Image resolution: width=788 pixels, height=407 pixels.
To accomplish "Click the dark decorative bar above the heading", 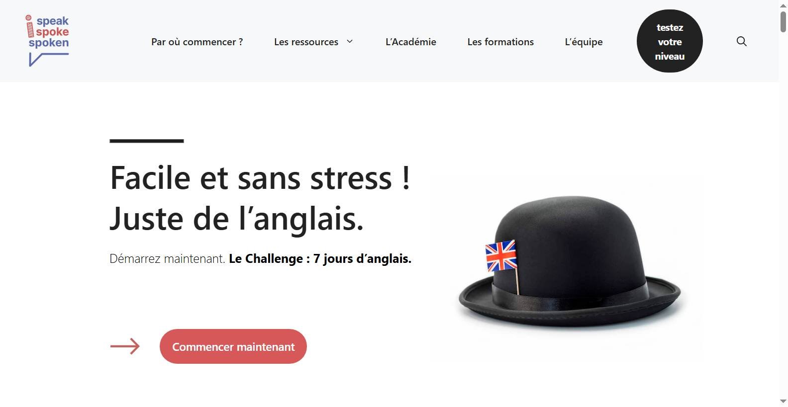I will click(x=147, y=141).
